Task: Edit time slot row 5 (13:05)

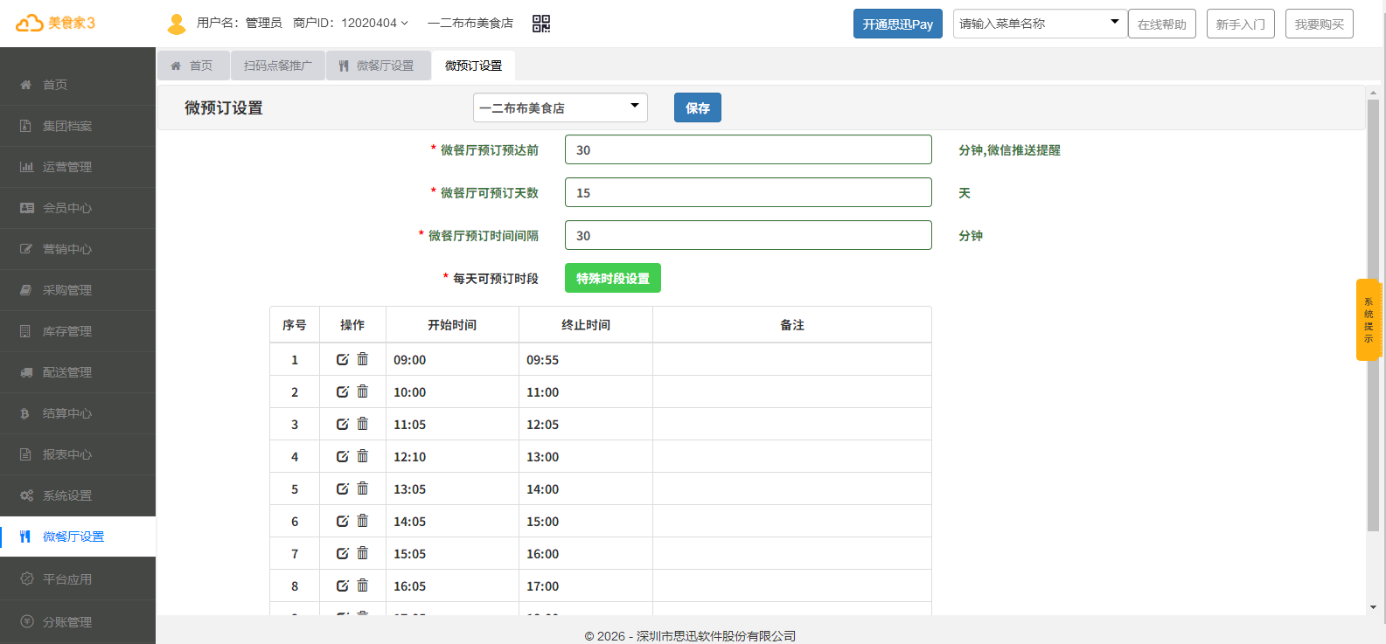Action: [x=343, y=488]
